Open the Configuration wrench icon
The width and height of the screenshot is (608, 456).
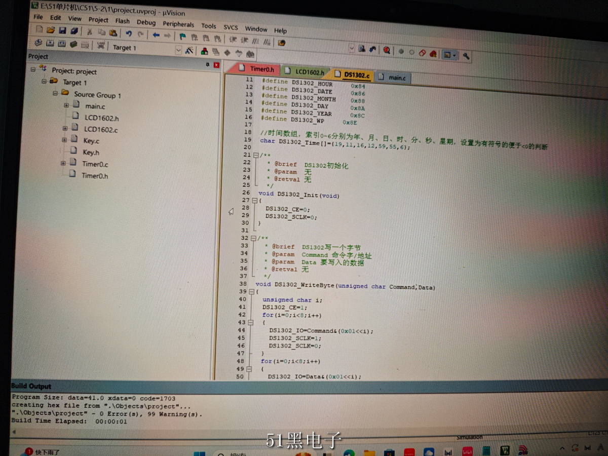pyautogui.click(x=466, y=56)
